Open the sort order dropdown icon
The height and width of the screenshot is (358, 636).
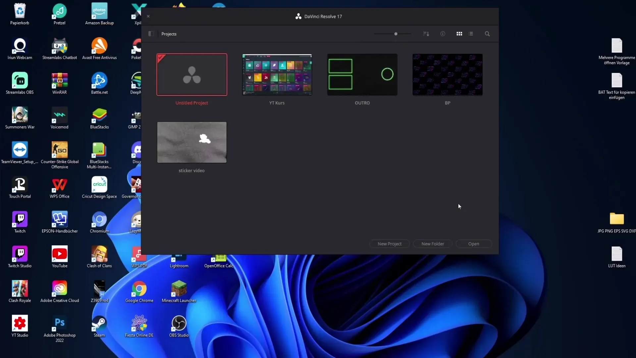point(426,34)
